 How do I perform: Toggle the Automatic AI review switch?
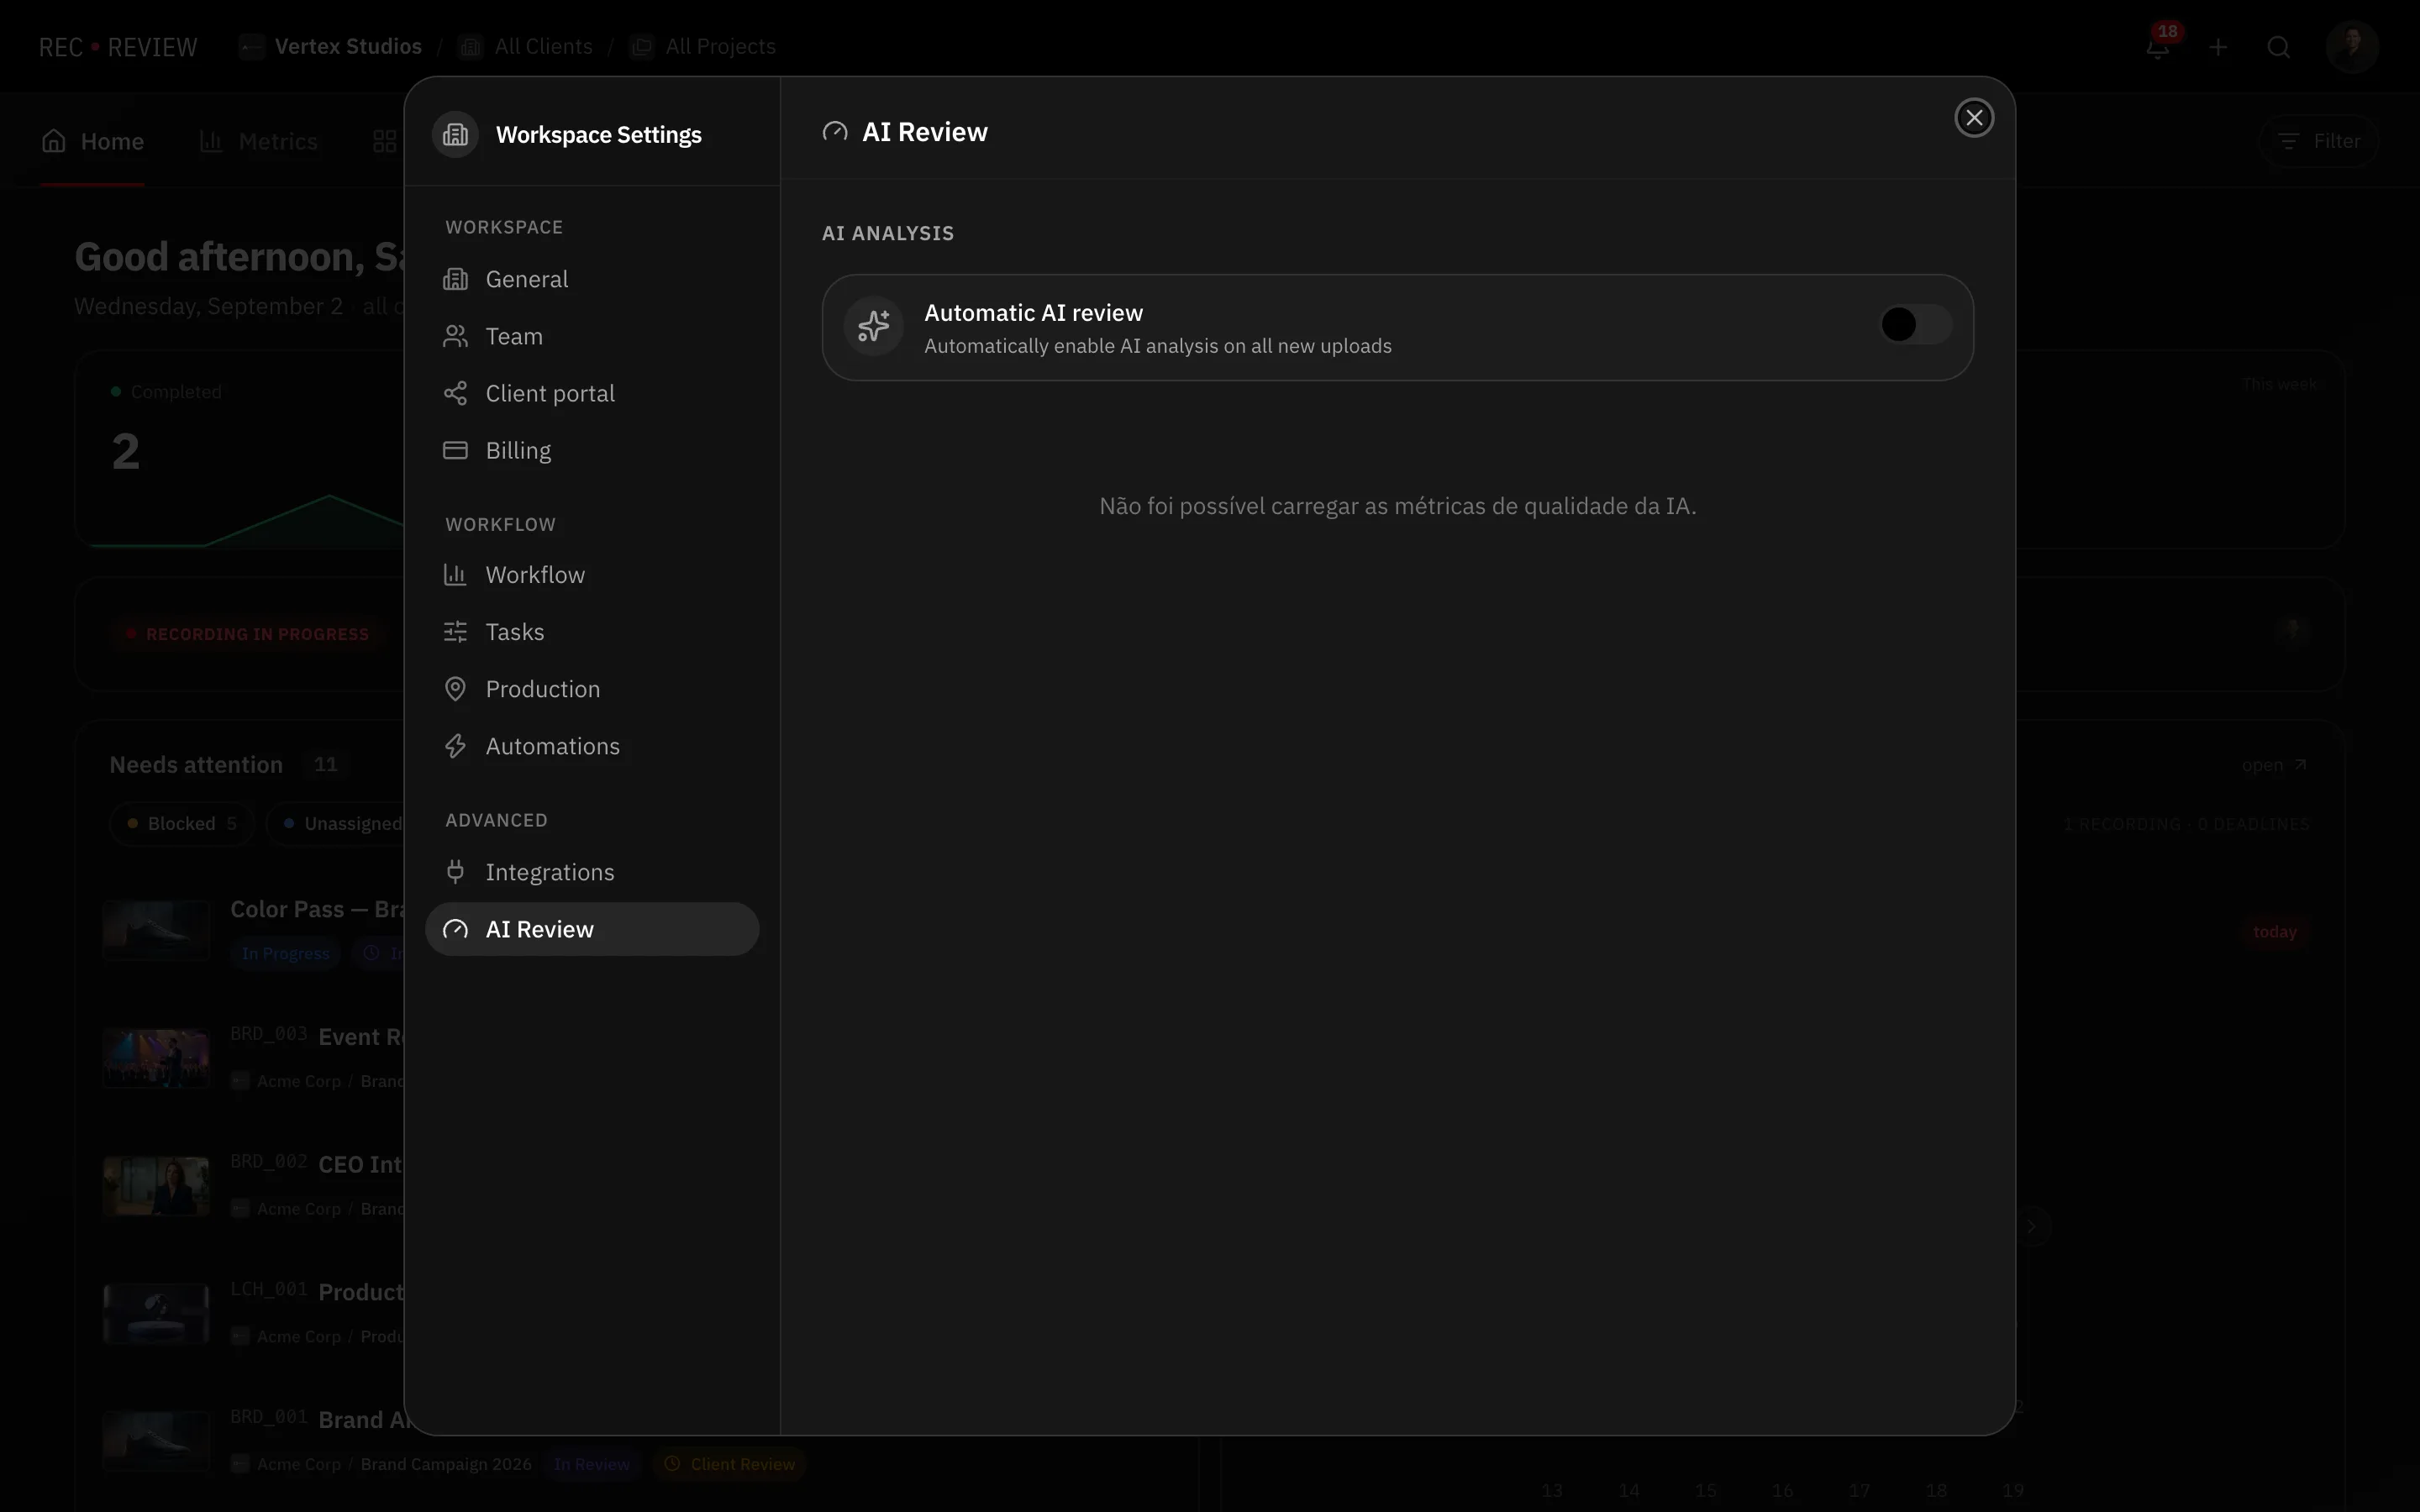click(1915, 325)
